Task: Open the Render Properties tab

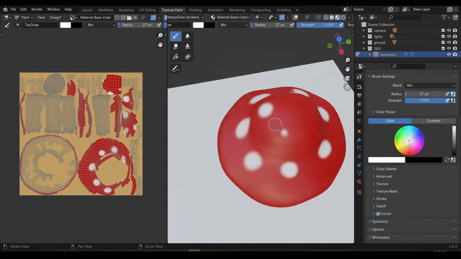Action: (x=359, y=87)
